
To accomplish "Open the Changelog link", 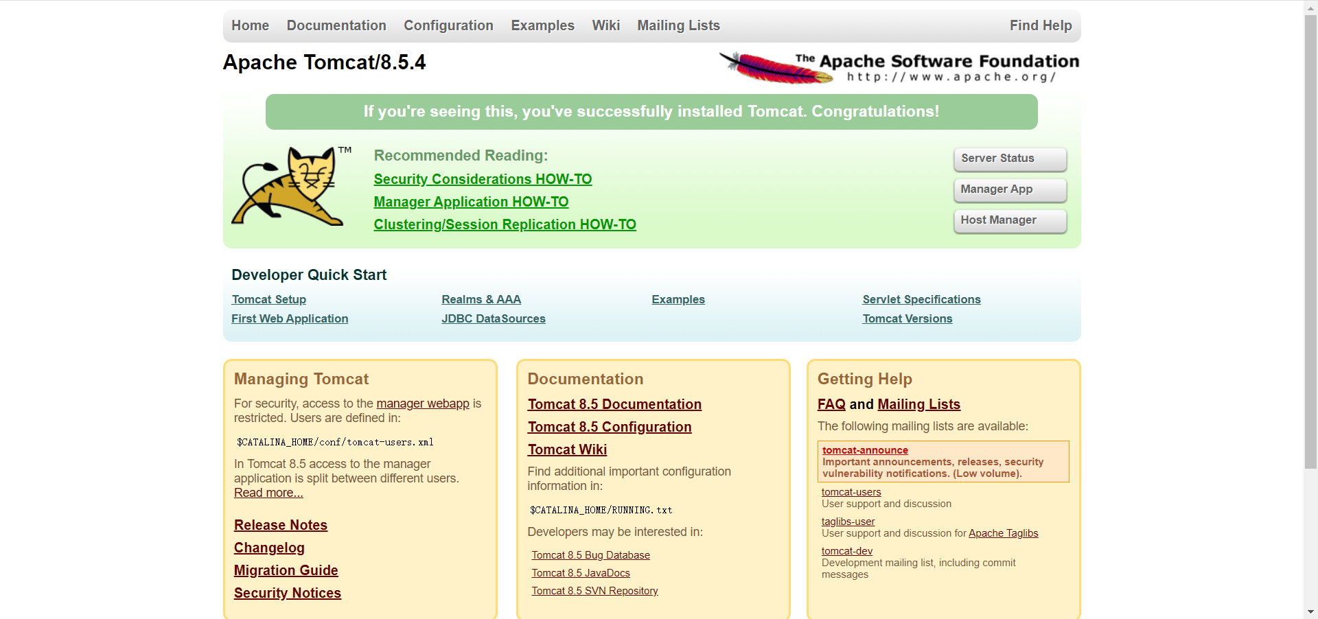I will (x=269, y=548).
